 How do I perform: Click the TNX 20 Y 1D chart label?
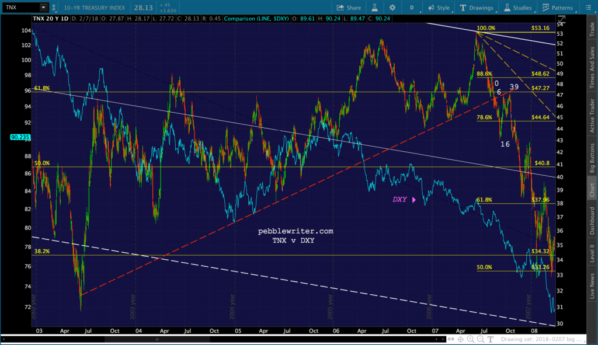(50, 18)
